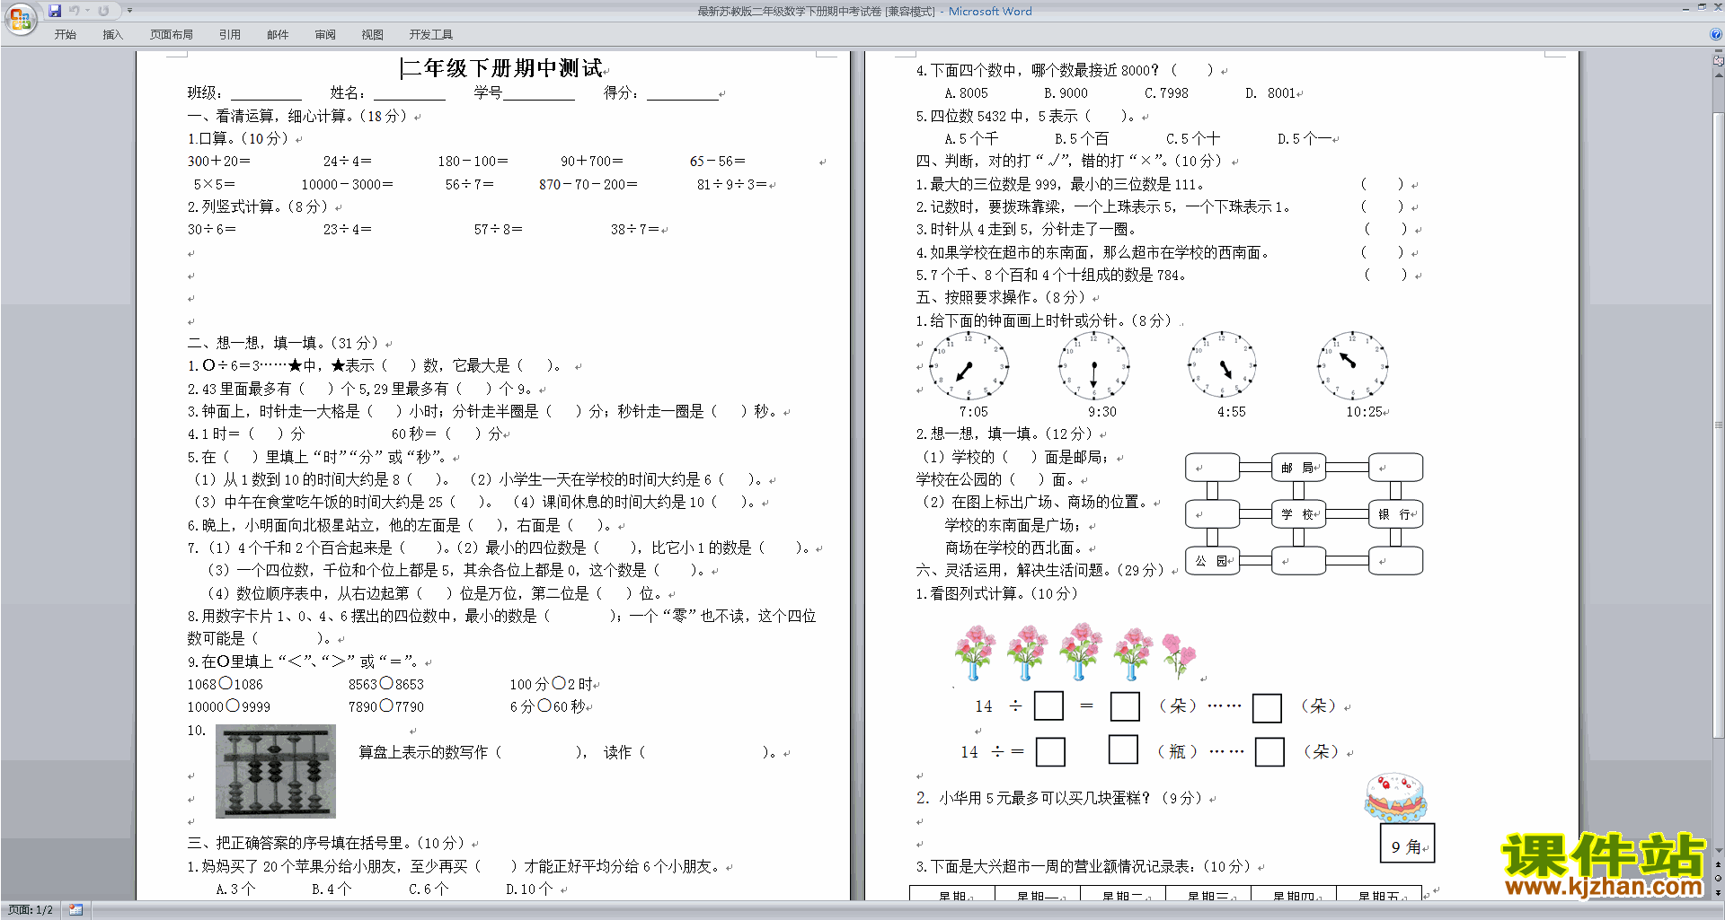Click answer option D. 10个
Viewport: 1725px width, 920px height.
coord(529,889)
